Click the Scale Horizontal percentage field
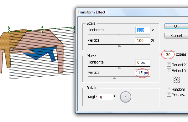The height and width of the screenshot is (122, 188). point(143,30)
